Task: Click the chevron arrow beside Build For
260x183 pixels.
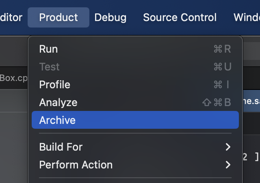Action: (228, 147)
